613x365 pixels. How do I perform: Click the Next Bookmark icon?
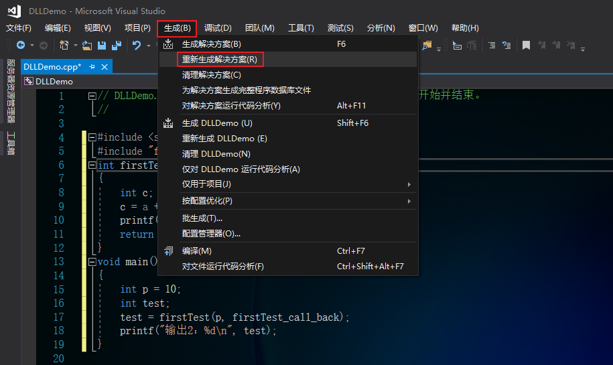[x=556, y=46]
